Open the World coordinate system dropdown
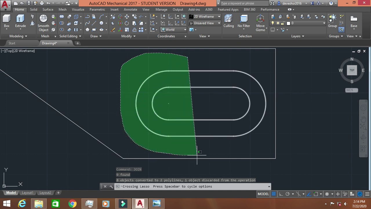The width and height of the screenshot is (371, 209). click(x=174, y=30)
